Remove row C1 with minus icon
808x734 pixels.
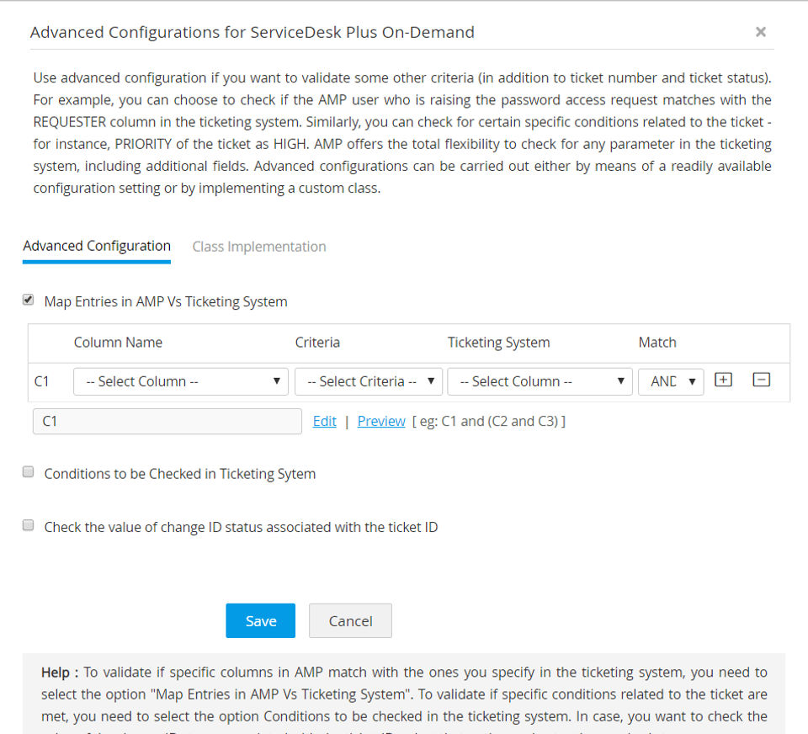tap(761, 380)
